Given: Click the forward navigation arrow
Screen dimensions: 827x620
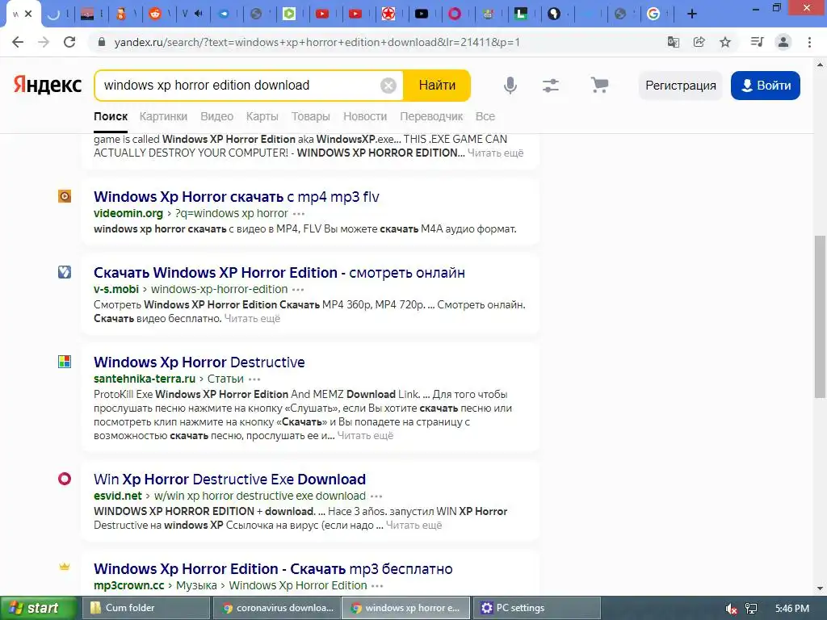Looking at the screenshot, I should (44, 42).
